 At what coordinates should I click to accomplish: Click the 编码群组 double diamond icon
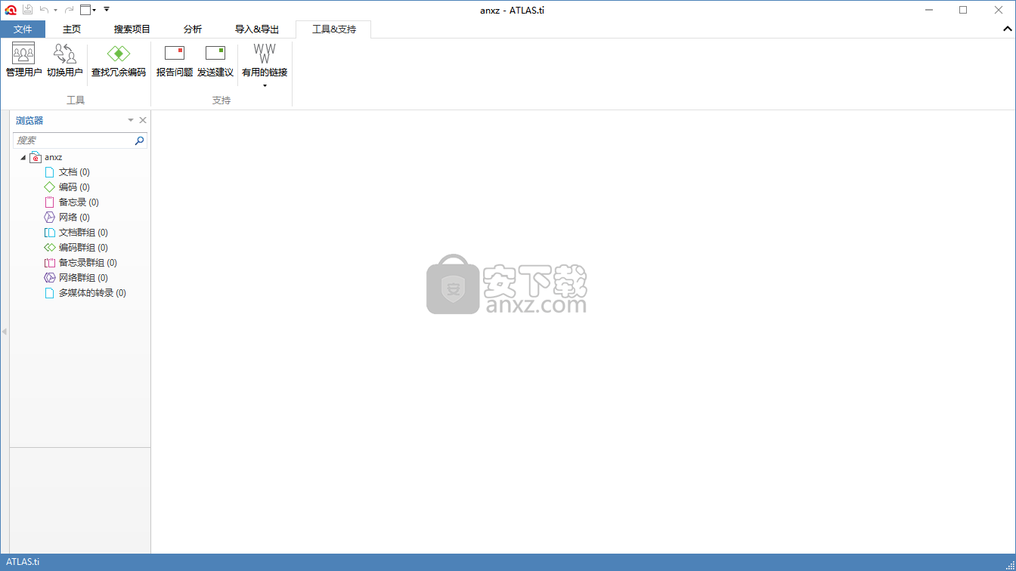pos(50,248)
